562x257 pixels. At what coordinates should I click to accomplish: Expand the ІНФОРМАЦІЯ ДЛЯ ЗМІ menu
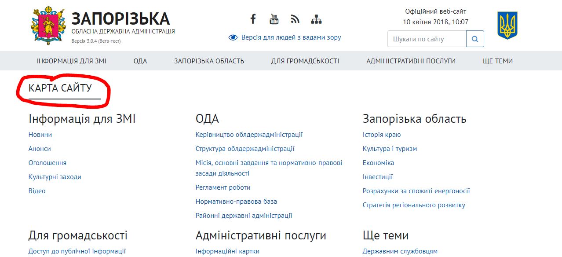71,61
